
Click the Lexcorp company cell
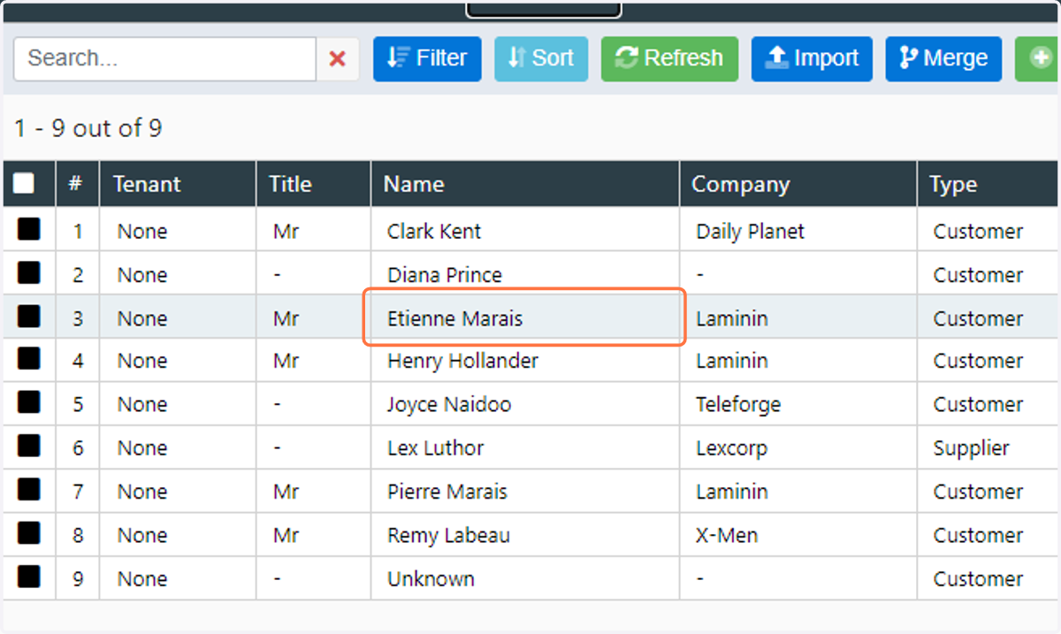[798, 447]
